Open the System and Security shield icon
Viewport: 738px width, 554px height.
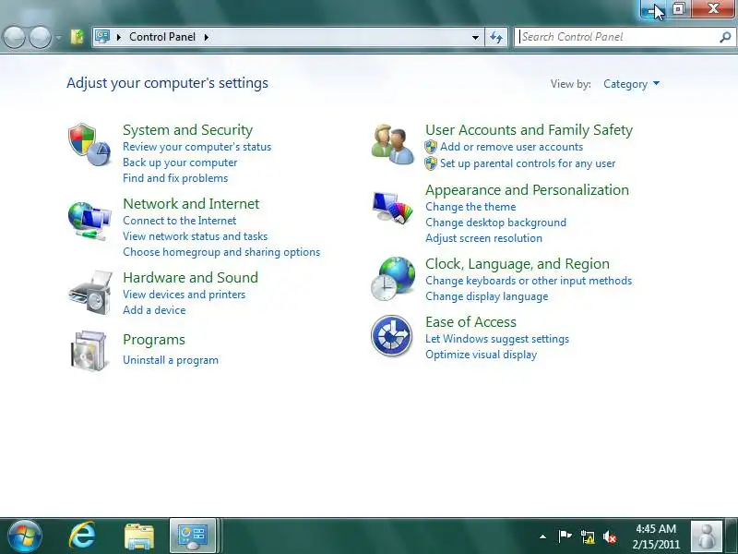pyautogui.click(x=89, y=145)
